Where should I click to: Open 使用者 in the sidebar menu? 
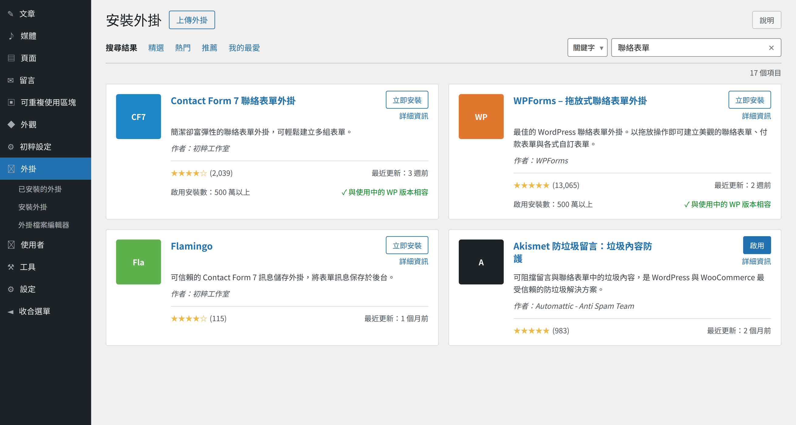46,245
